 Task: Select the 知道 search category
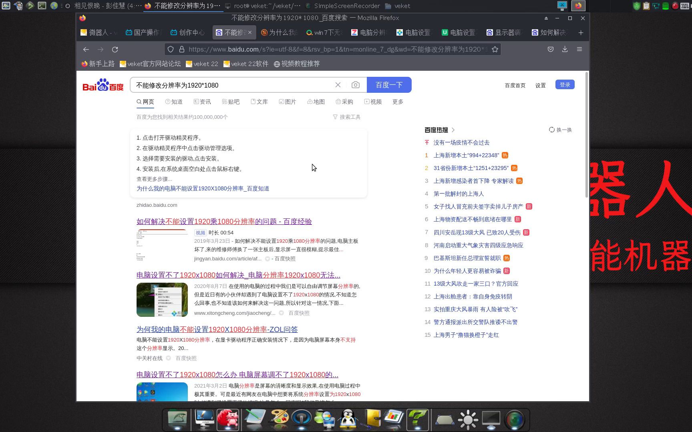pyautogui.click(x=174, y=102)
